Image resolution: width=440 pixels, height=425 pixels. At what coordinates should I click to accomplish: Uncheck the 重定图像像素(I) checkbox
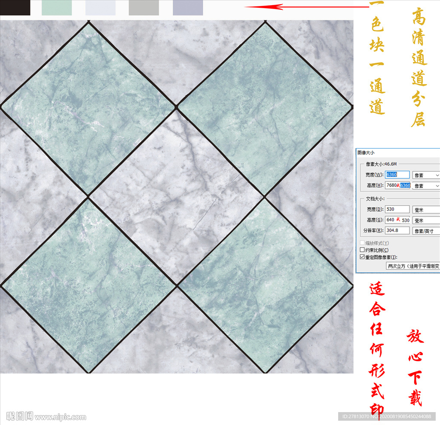point(362,257)
